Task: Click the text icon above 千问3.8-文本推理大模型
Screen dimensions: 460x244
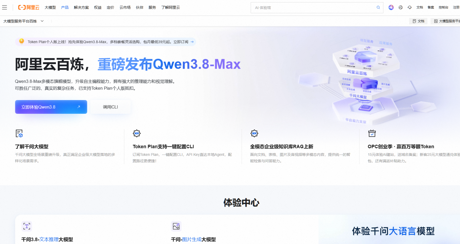Action: click(27, 226)
